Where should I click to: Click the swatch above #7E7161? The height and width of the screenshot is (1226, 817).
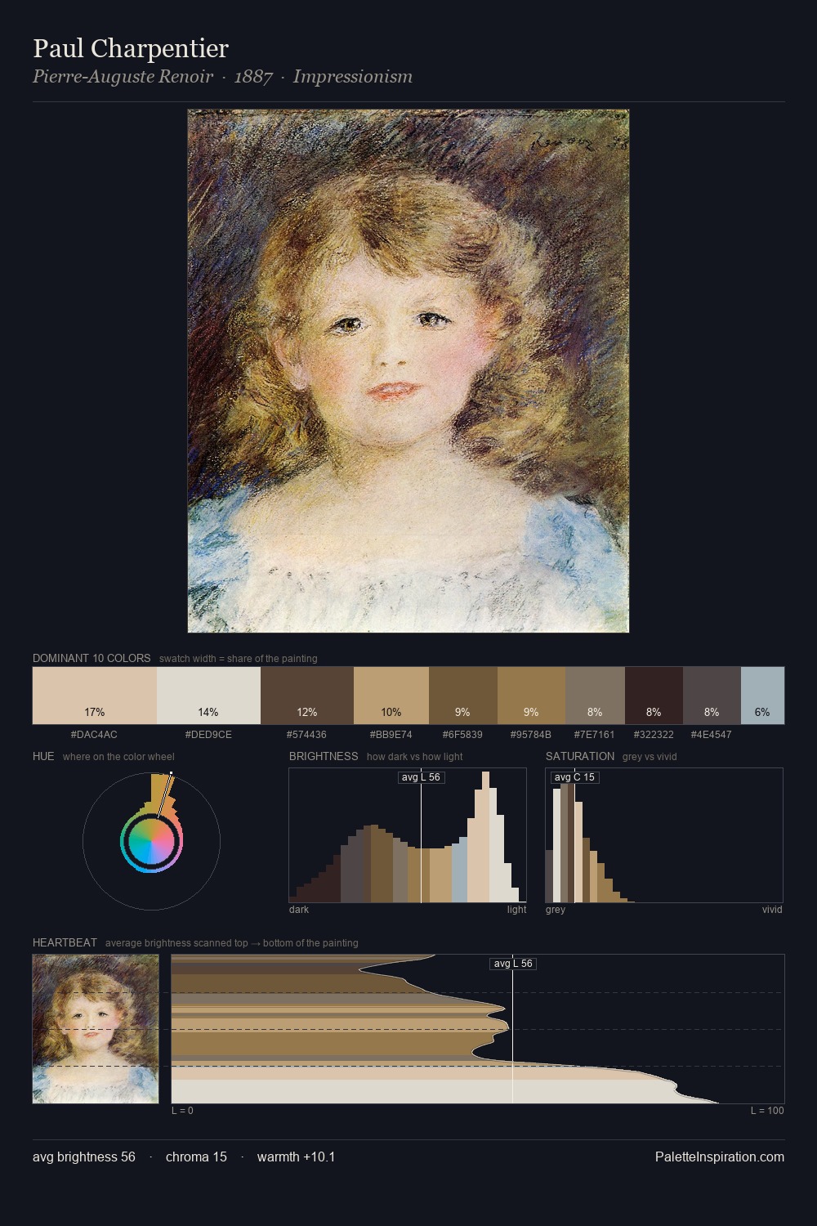[x=595, y=696]
